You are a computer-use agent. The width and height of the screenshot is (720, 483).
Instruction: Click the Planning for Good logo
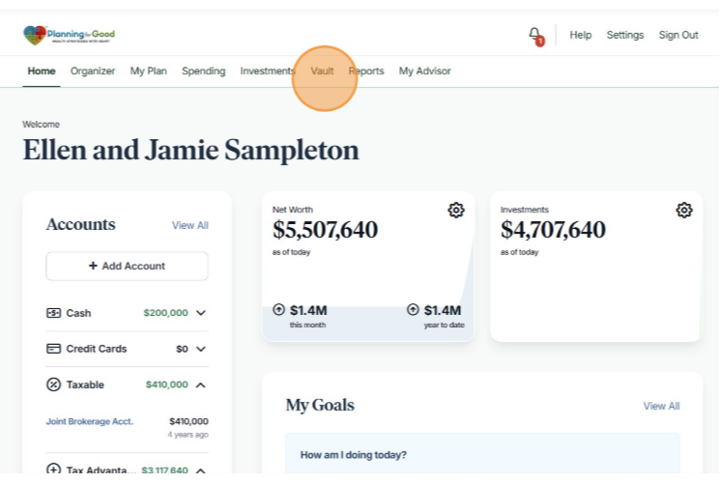[69, 35]
